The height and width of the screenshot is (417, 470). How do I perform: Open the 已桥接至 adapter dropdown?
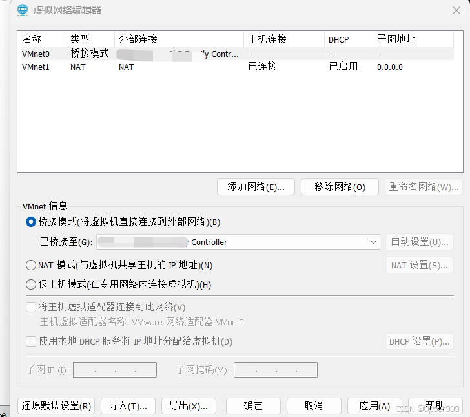click(x=238, y=242)
